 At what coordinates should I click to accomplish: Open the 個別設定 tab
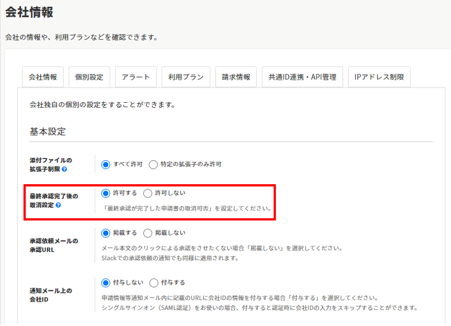point(90,77)
